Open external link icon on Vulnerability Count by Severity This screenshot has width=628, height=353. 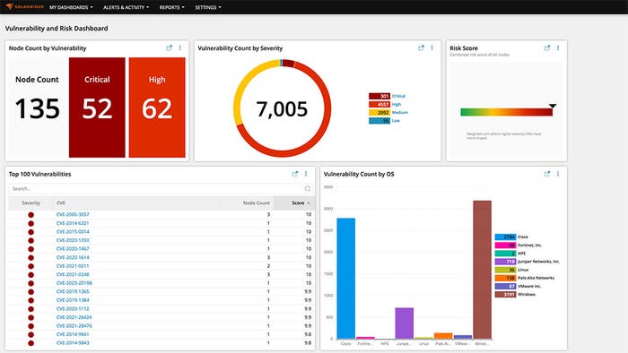421,48
